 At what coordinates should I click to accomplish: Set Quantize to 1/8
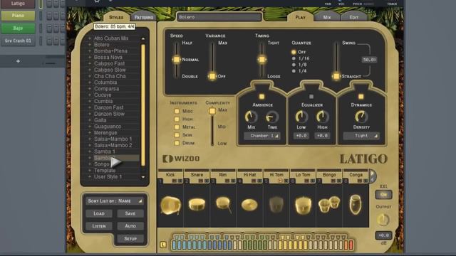(x=294, y=65)
